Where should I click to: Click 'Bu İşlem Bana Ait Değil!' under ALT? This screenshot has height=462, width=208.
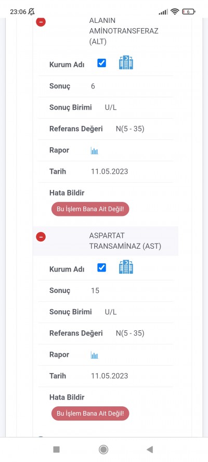coord(90,209)
